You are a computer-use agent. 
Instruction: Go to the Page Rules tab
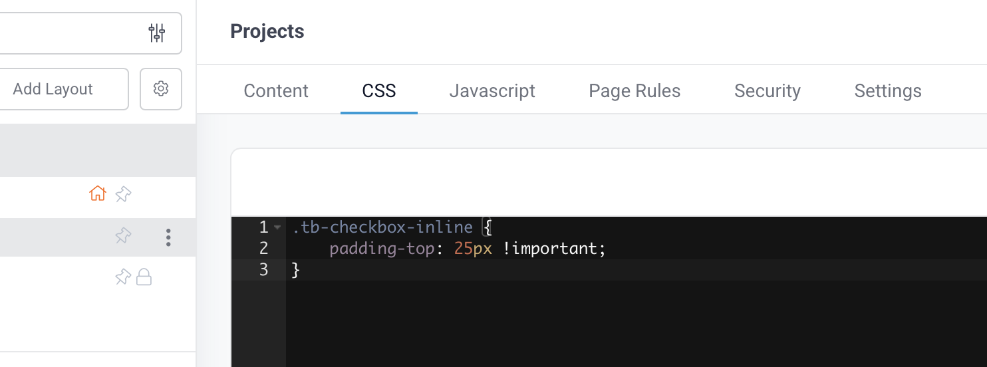tap(634, 91)
